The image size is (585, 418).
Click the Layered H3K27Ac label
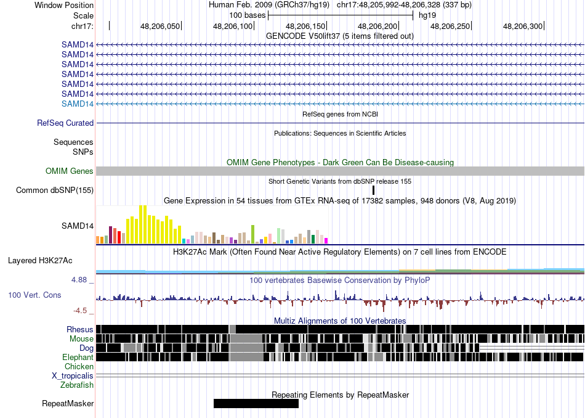tap(40, 261)
